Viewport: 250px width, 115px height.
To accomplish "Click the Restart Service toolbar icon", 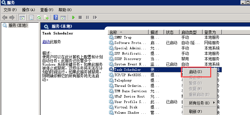I will click(95, 17).
